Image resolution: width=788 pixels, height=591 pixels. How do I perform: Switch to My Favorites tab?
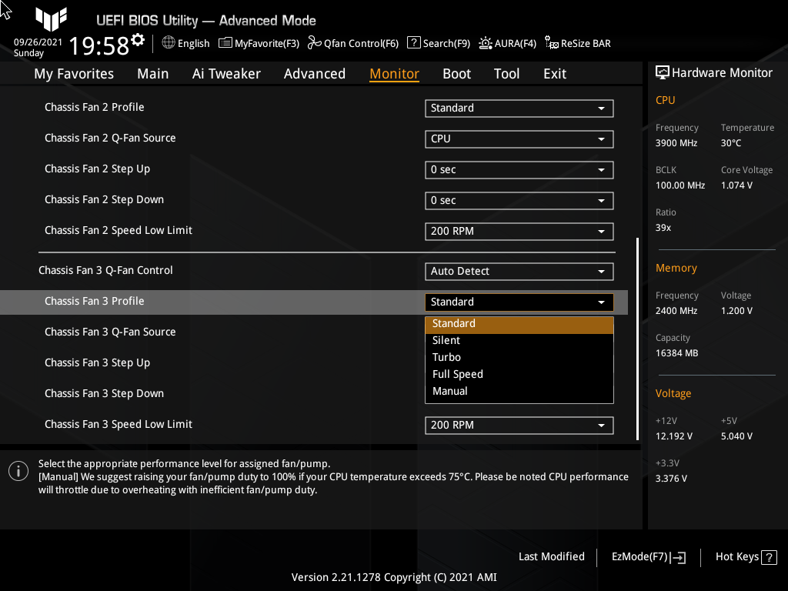74,74
